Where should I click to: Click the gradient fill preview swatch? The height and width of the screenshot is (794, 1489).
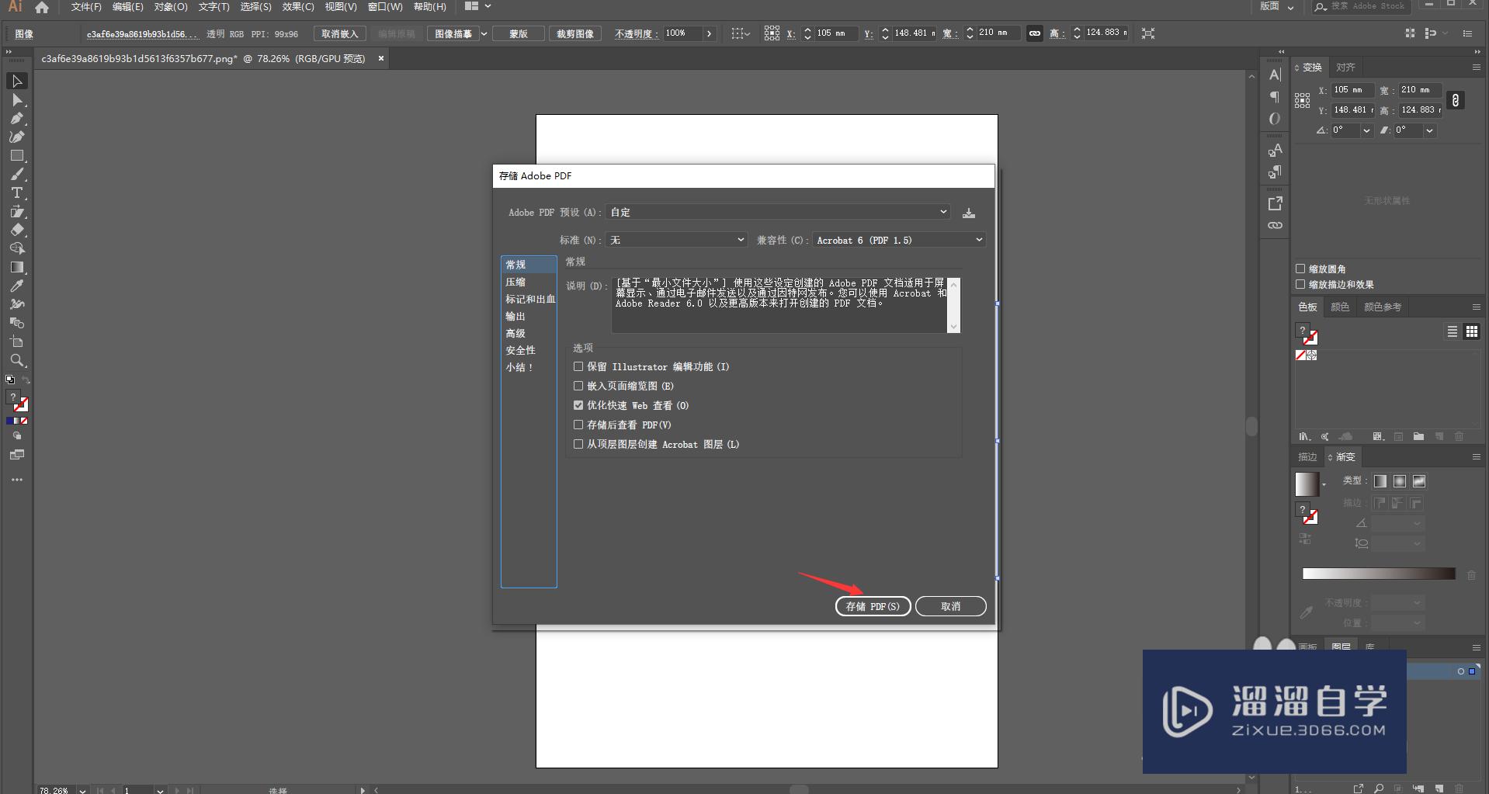[1307, 484]
